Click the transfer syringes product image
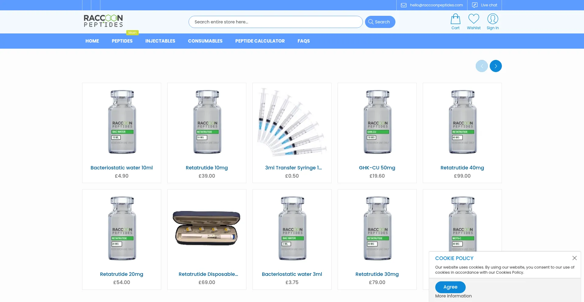The image size is (584, 302). (x=292, y=122)
